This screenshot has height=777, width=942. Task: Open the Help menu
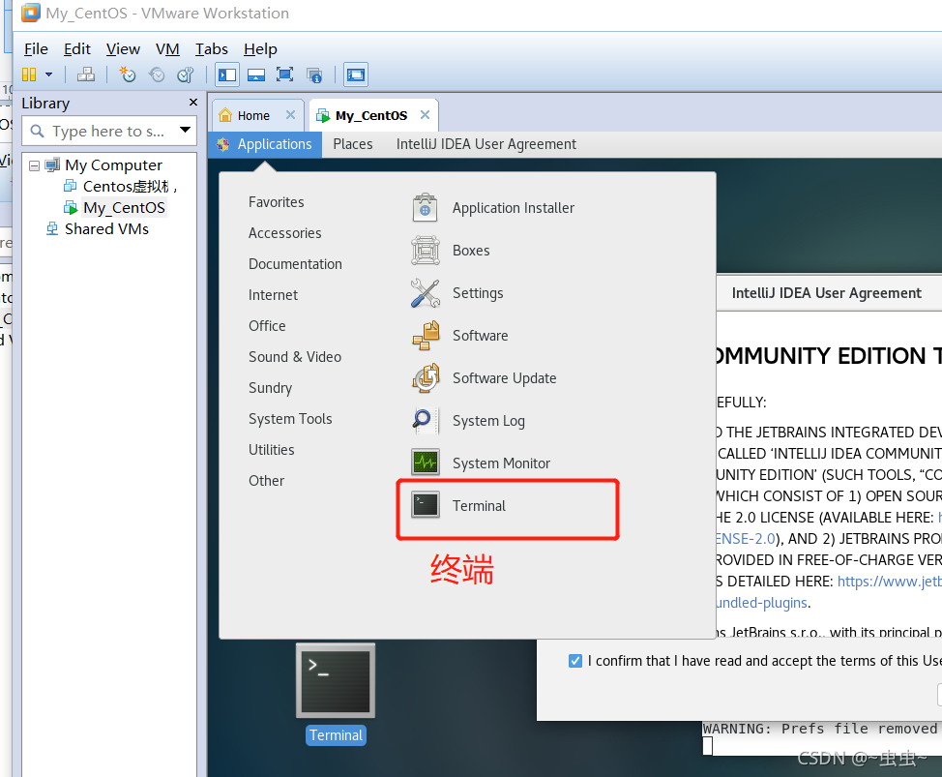[x=260, y=48]
